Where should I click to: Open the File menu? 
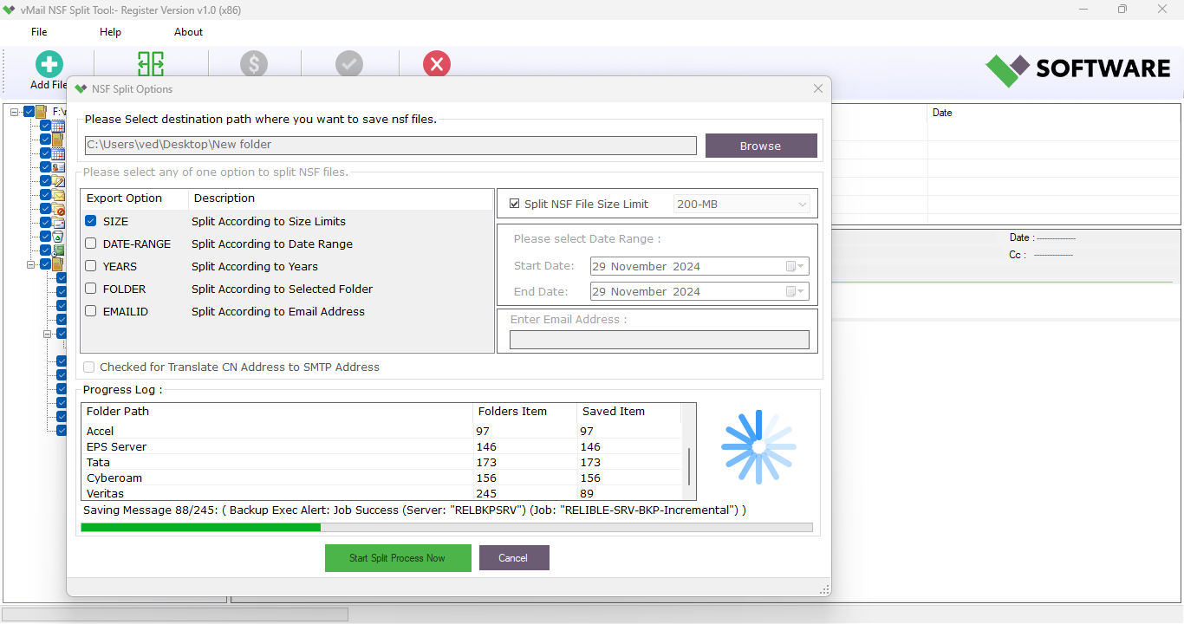coord(39,32)
